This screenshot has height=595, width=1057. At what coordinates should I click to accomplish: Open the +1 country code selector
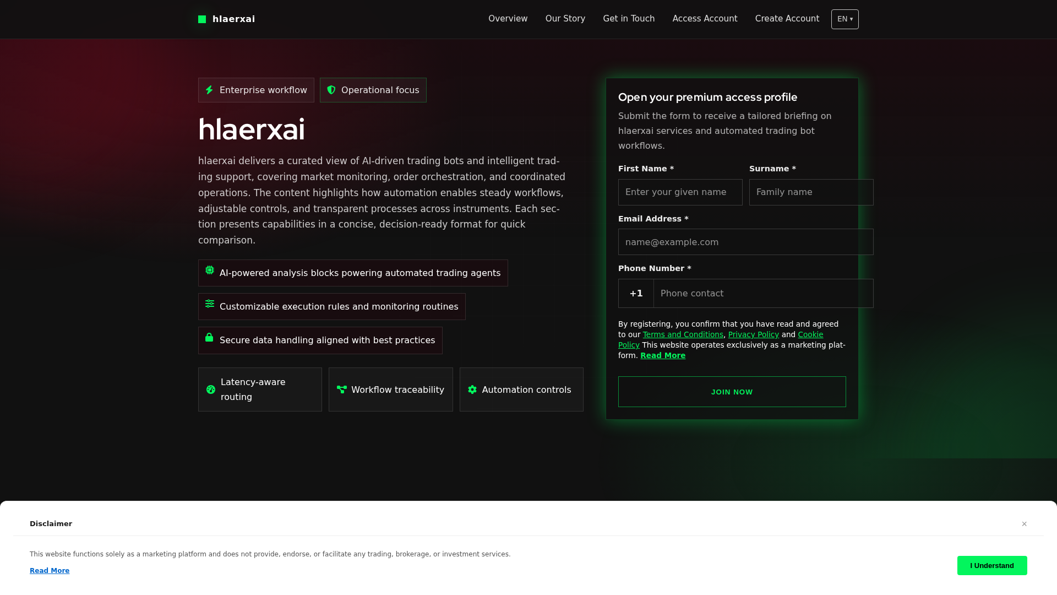point(636,294)
